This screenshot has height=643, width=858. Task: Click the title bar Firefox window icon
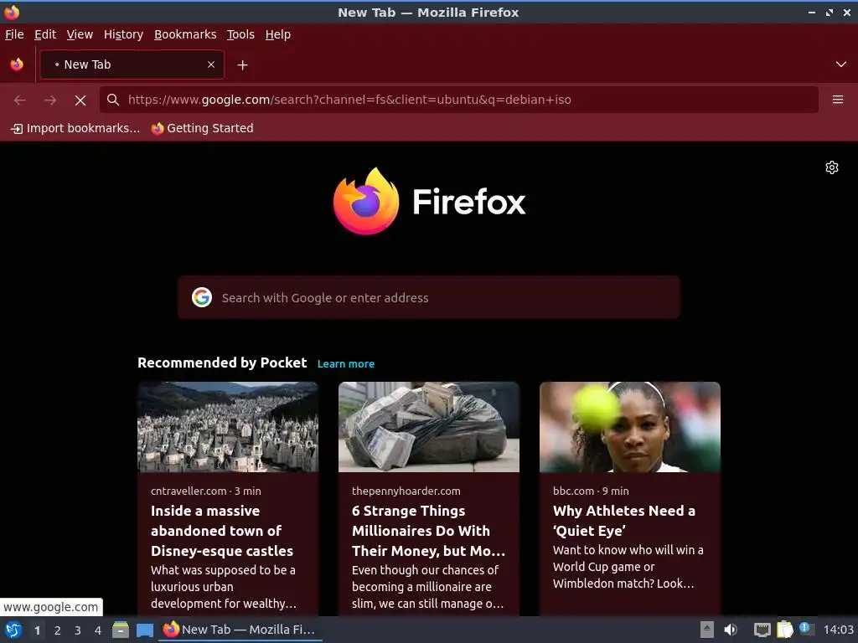click(x=12, y=12)
